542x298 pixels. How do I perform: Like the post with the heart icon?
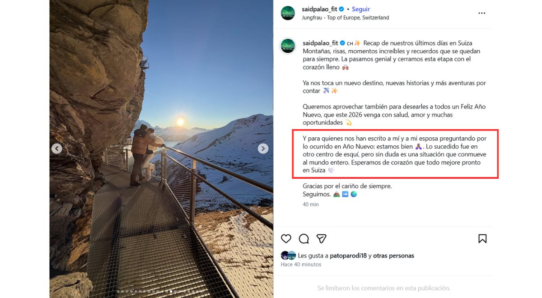286,238
